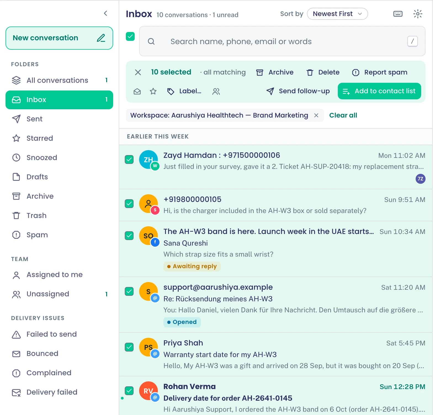Screen dimensions: 433x415
Task: Open the appearance settings sun icon
Action: (x=418, y=14)
